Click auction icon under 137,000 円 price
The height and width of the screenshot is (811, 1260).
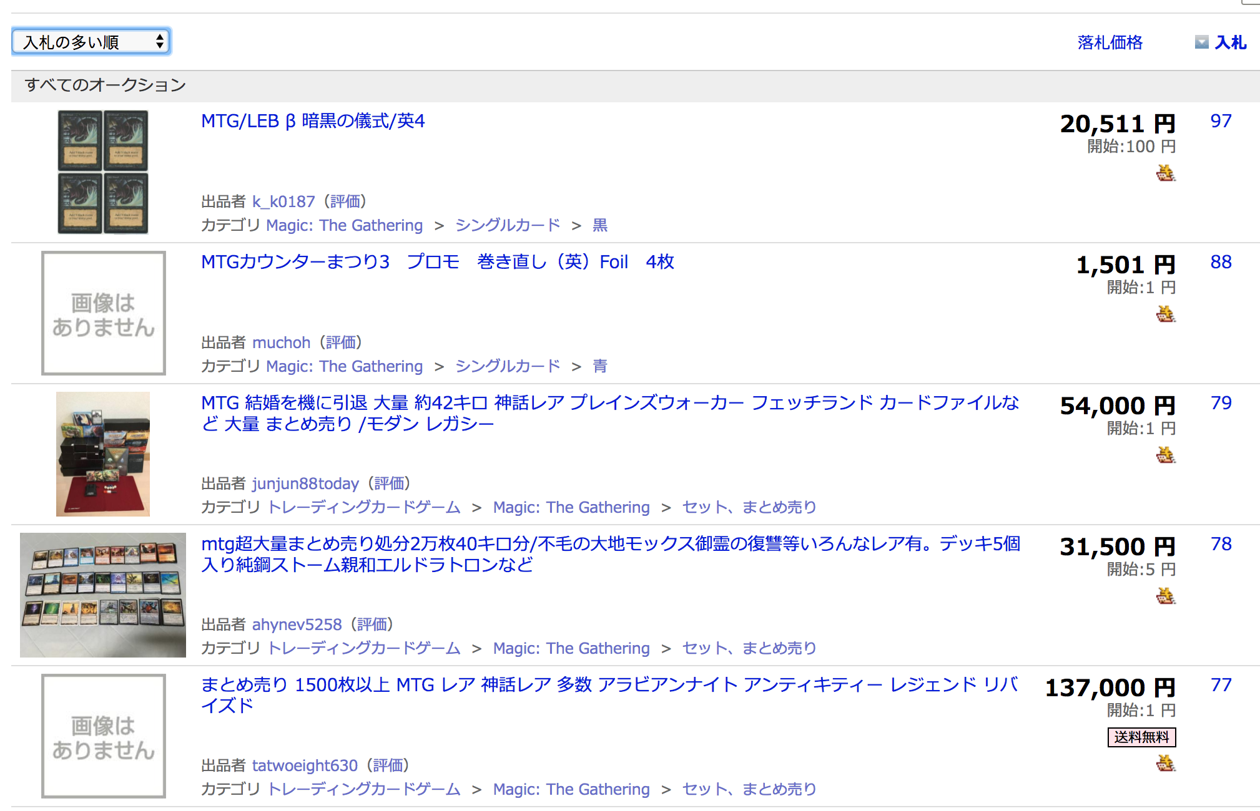click(1165, 762)
